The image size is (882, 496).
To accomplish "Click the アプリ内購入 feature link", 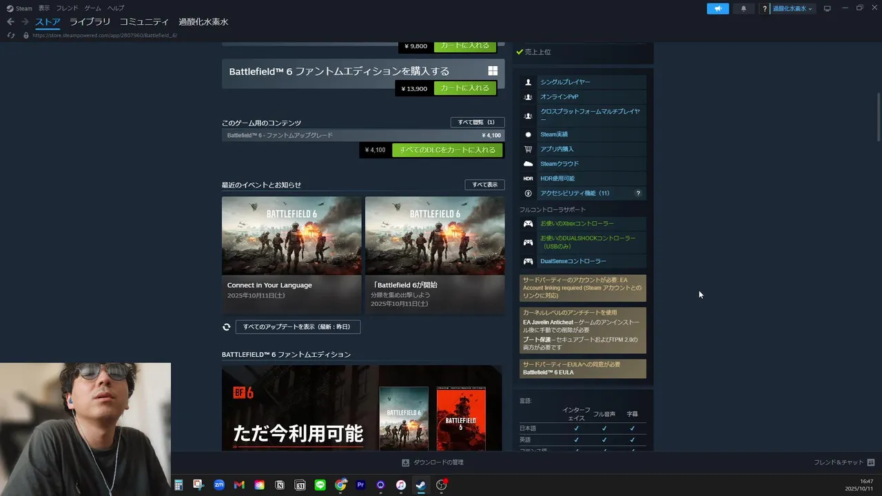I will point(557,149).
